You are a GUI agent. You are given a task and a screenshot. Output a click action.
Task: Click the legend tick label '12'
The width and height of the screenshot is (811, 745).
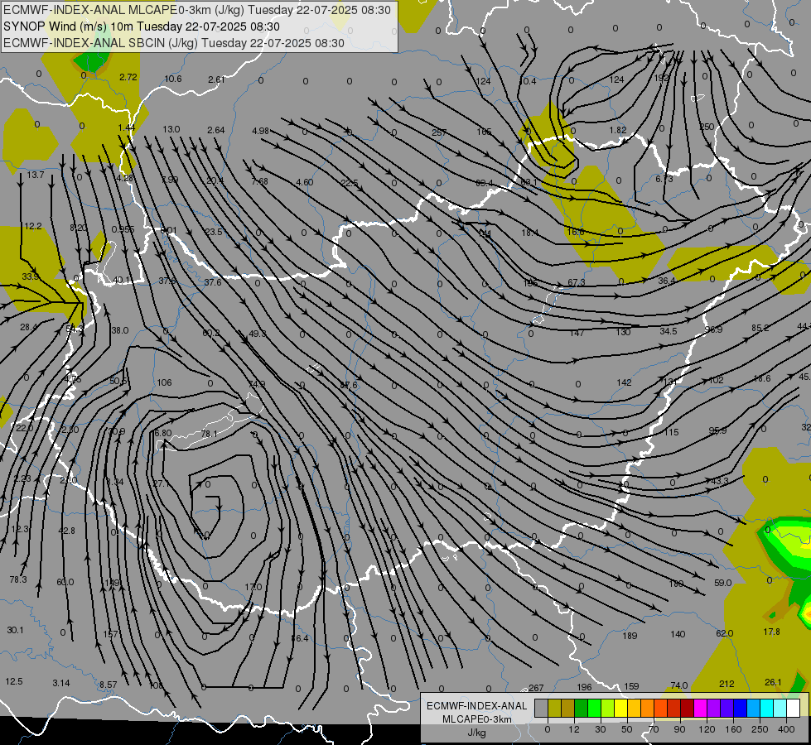coord(574,730)
